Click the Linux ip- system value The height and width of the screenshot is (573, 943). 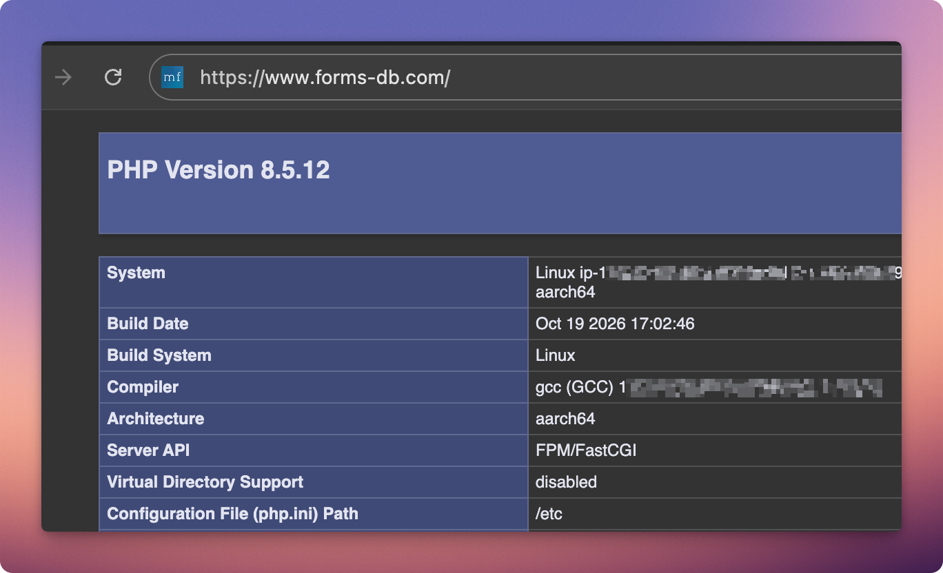point(718,282)
